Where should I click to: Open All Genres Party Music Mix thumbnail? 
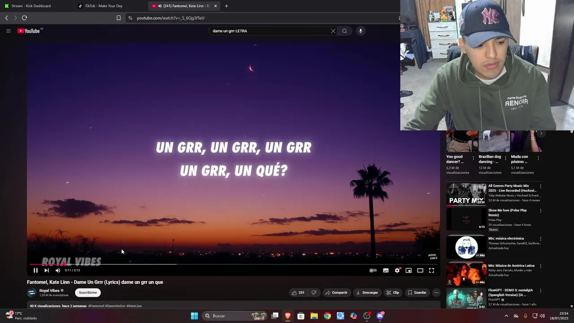pos(466,194)
